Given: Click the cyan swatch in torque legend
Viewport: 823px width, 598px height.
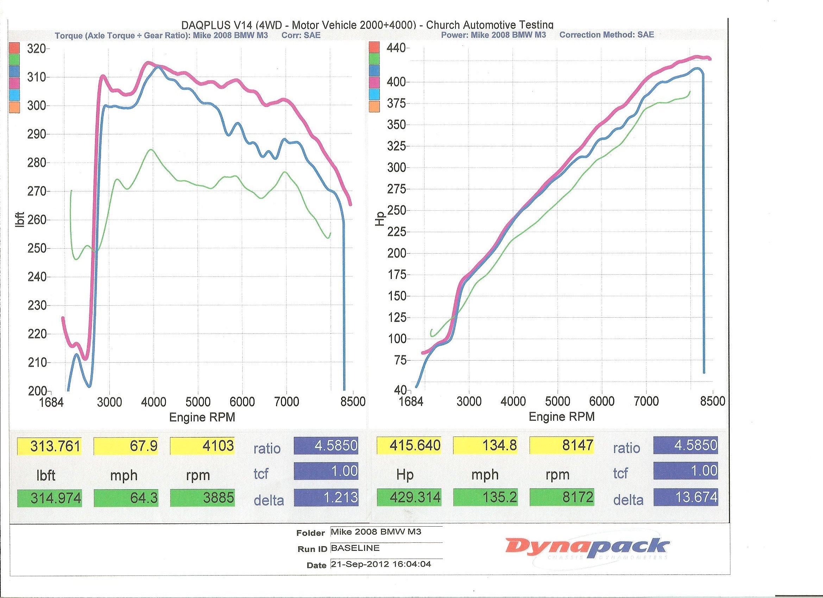Looking at the screenshot, I should point(14,95).
